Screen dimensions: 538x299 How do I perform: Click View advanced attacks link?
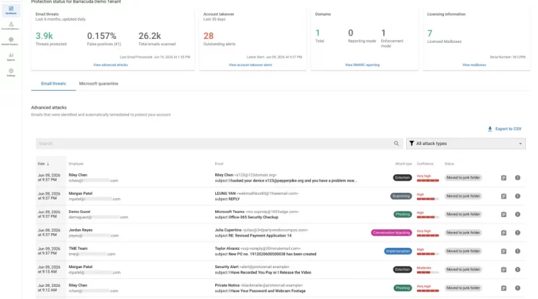[110, 65]
